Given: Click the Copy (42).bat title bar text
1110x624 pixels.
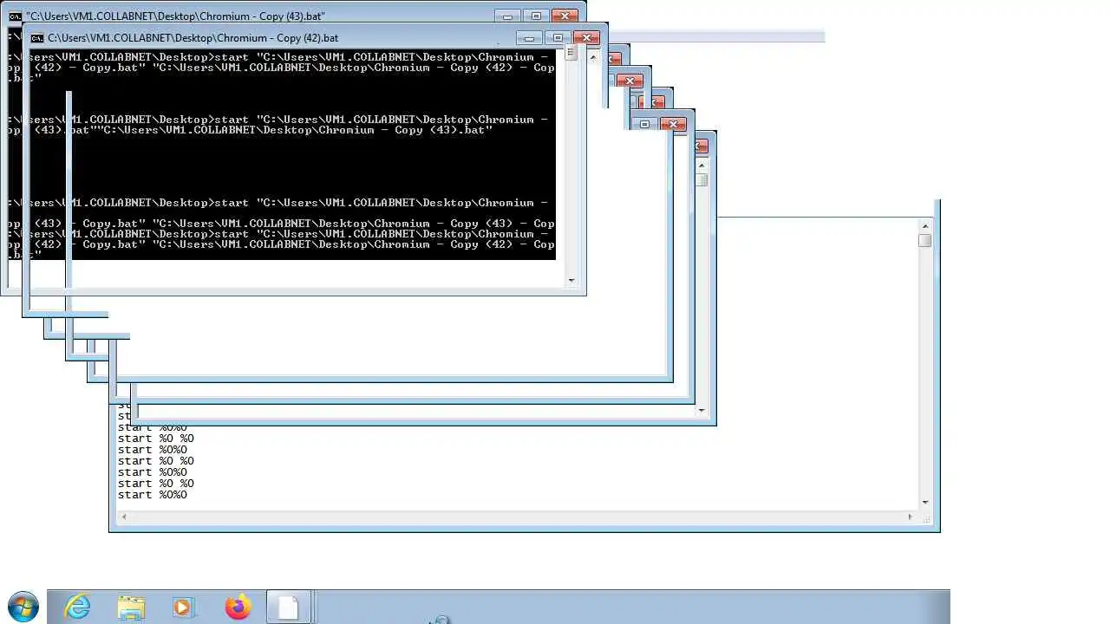Looking at the screenshot, I should pyautogui.click(x=193, y=38).
